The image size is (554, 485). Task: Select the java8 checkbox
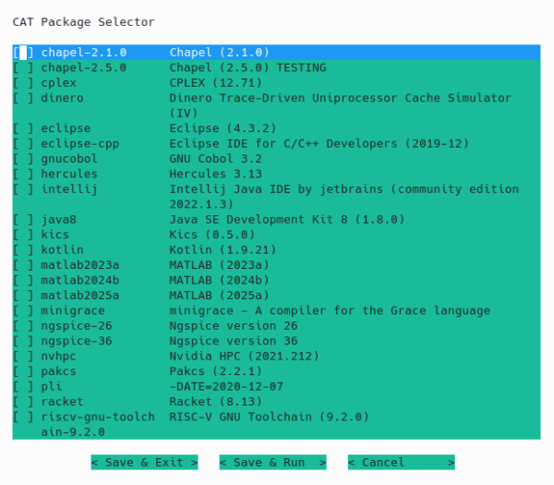click(x=23, y=220)
